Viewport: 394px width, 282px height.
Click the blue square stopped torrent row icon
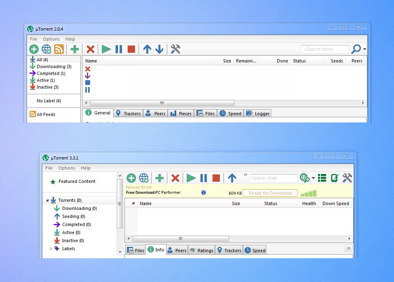[x=87, y=83]
